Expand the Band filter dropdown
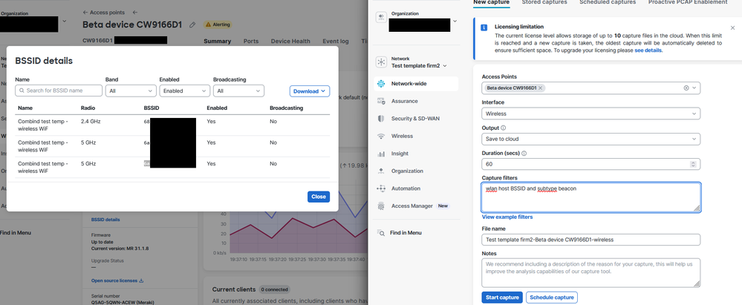The height and width of the screenshot is (305, 742). click(x=130, y=91)
